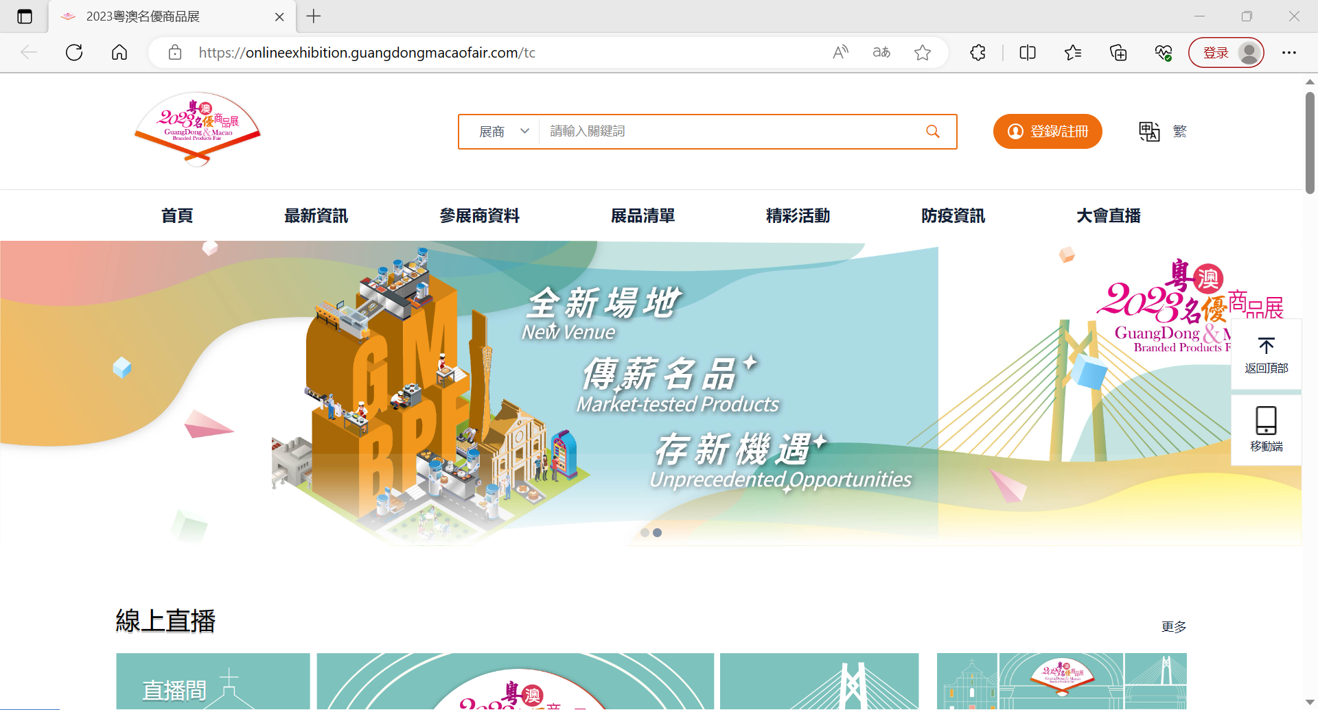Screen dimensions: 1318x710
Task: Click the split screen icon
Action: point(1027,53)
